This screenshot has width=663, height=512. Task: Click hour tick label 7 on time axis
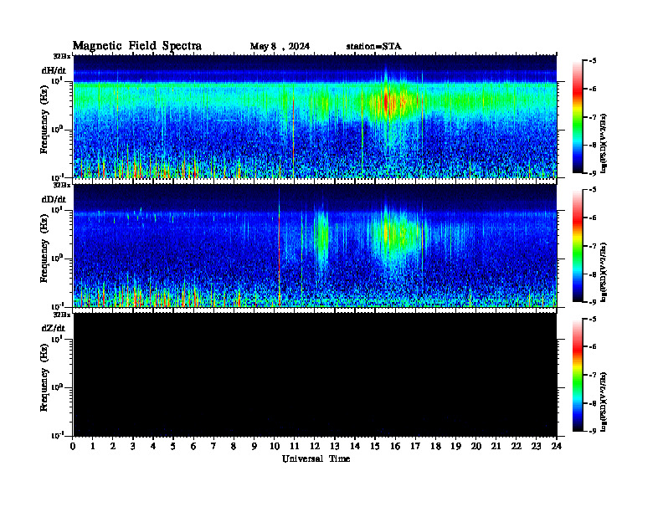tap(213, 447)
